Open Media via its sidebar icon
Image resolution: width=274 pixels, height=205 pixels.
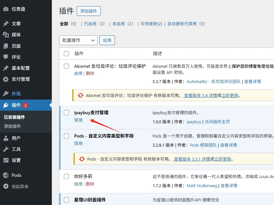pos(6,35)
